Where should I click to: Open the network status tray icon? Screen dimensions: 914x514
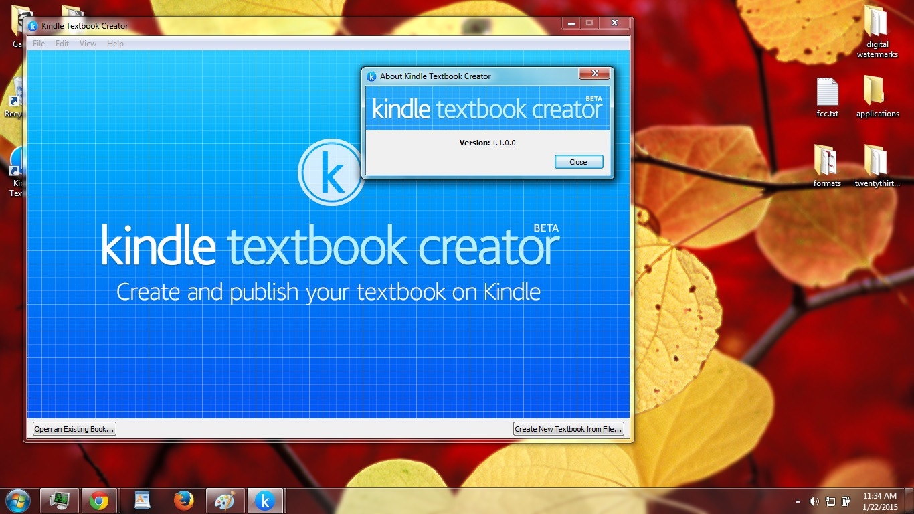[830, 501]
